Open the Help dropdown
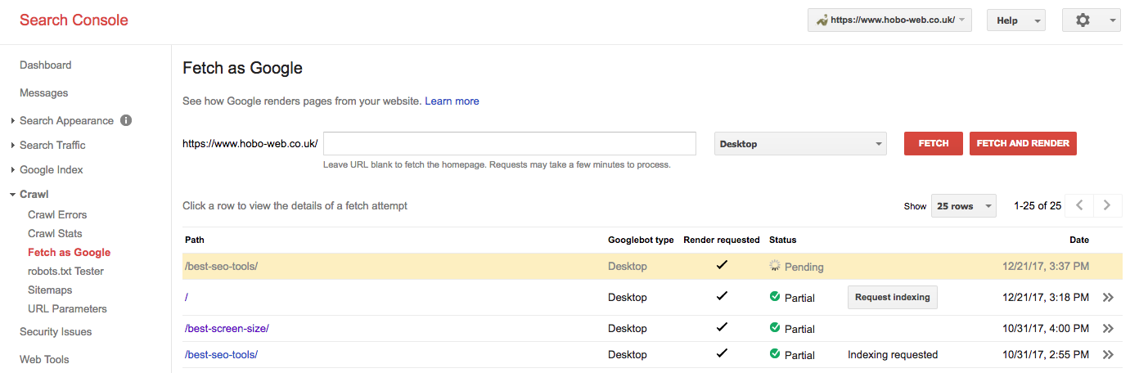The width and height of the screenshot is (1130, 373). (x=1016, y=20)
